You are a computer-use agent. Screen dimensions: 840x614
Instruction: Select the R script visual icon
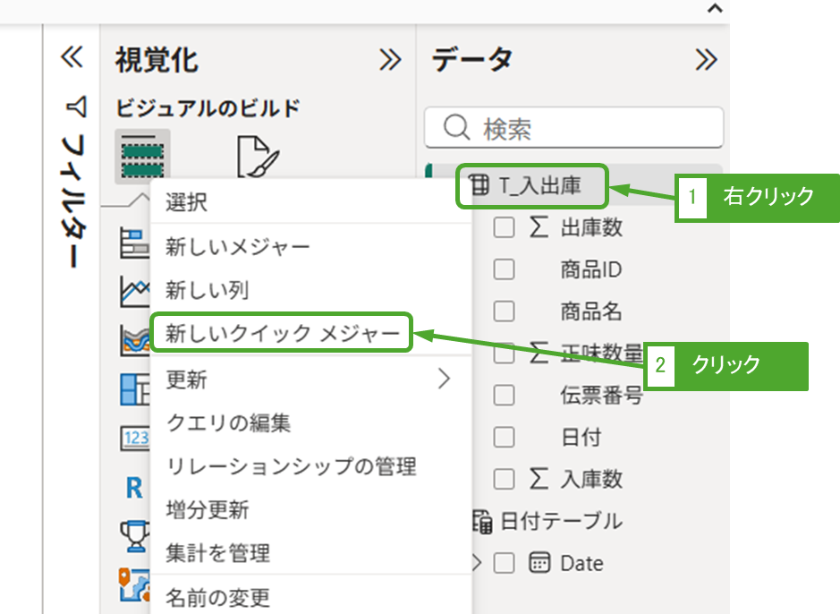point(134,488)
